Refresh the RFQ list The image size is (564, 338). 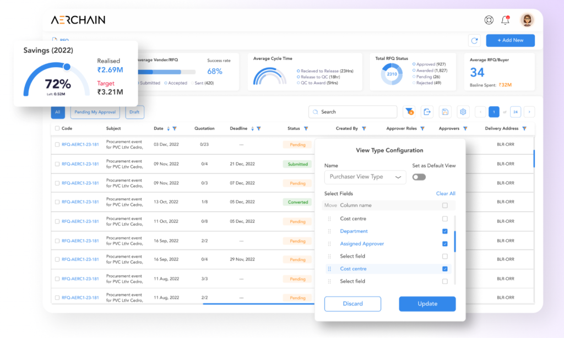point(474,41)
